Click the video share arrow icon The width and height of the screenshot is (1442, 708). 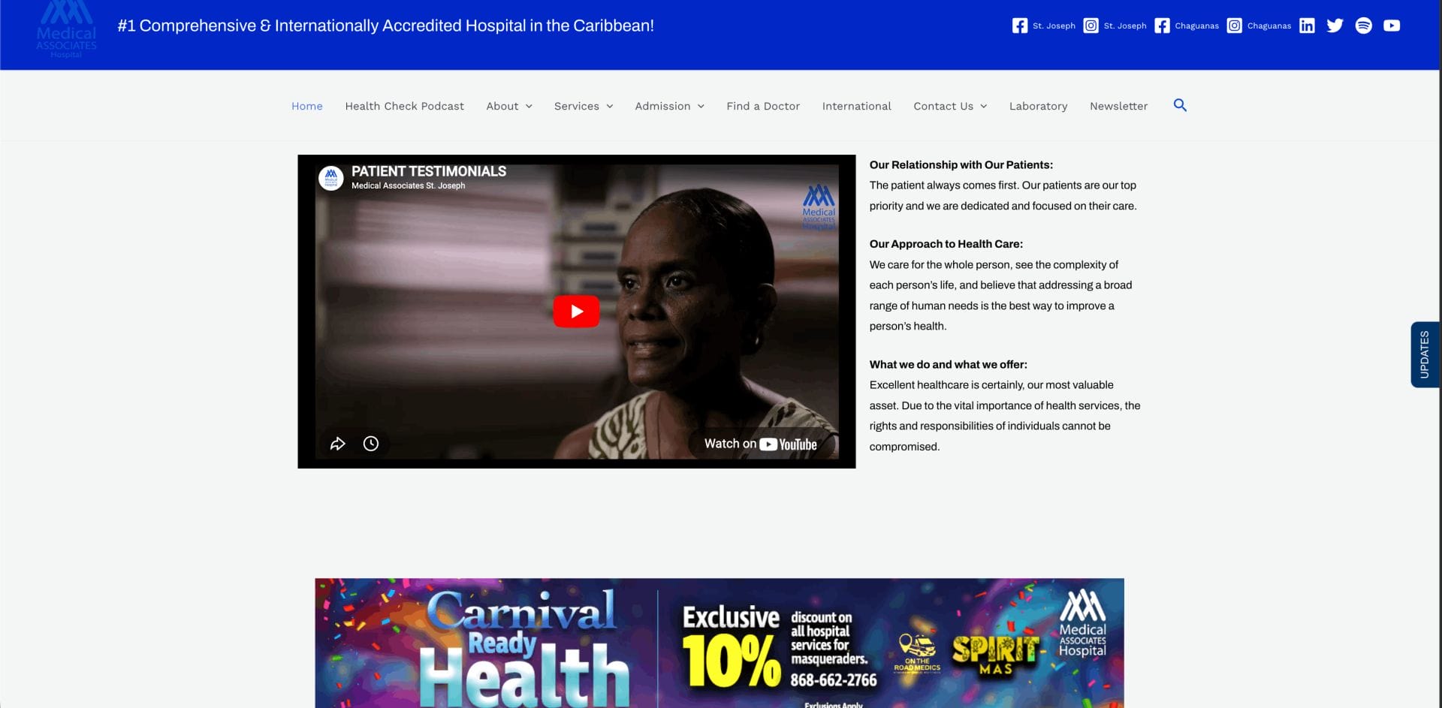338,444
